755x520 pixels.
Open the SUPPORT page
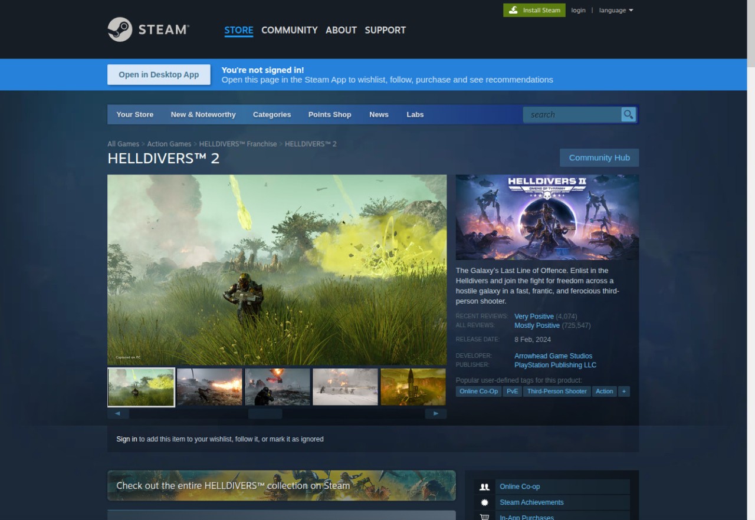[x=385, y=30]
